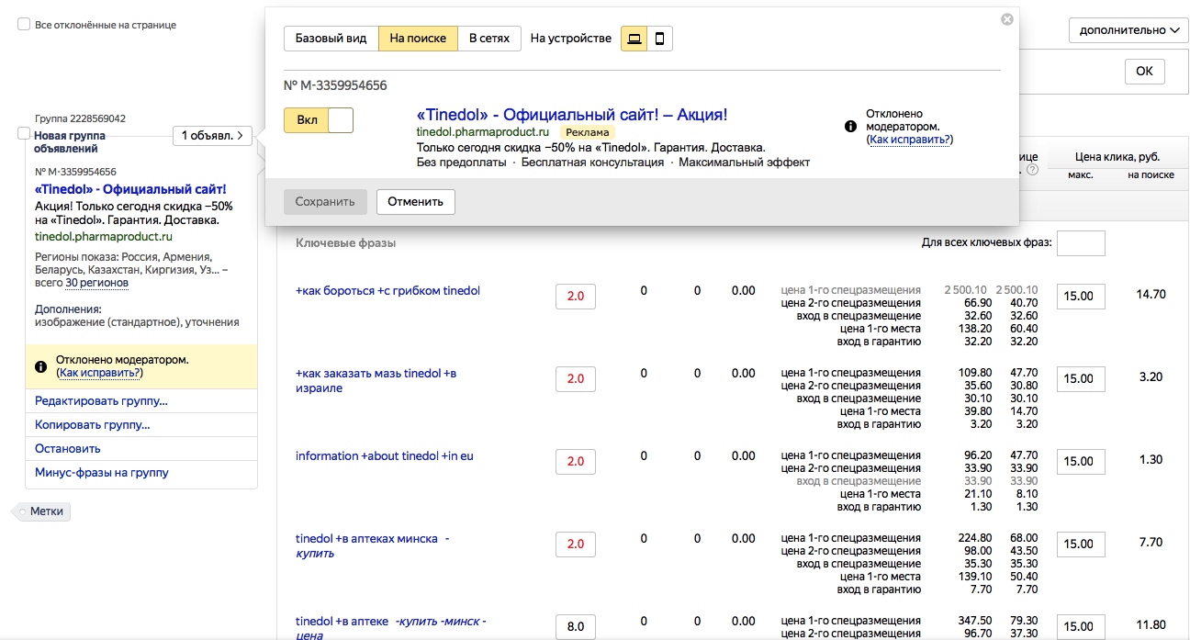The height and width of the screenshot is (640, 1190).
Task: Click the OK button
Action: pyautogui.click(x=1144, y=72)
